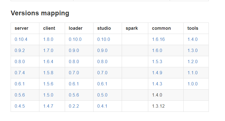The image size is (225, 121).
Task: Click 0.10.0 in the loader column
Action: (75, 39)
